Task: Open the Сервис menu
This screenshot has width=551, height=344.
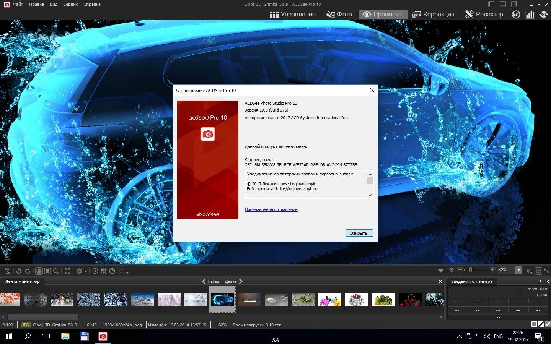Action: 70,4
